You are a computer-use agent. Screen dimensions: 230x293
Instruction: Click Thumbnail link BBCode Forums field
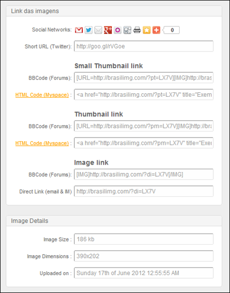tap(143, 126)
